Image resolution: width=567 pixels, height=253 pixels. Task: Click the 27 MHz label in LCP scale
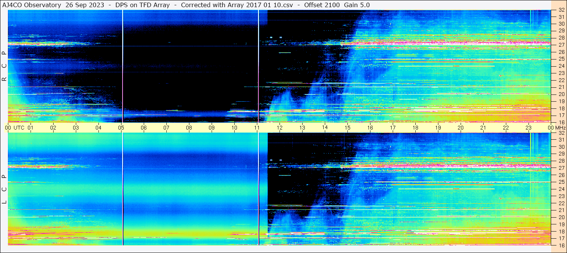point(561,168)
